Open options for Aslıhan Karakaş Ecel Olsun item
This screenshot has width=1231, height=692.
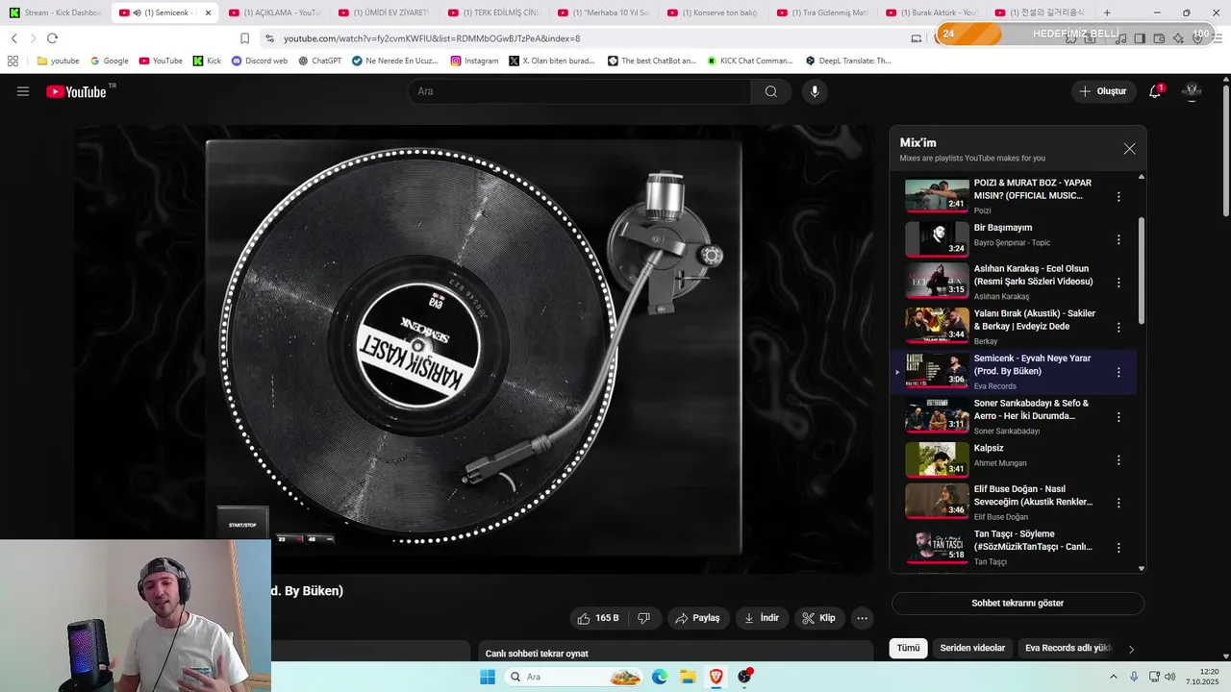(1118, 283)
